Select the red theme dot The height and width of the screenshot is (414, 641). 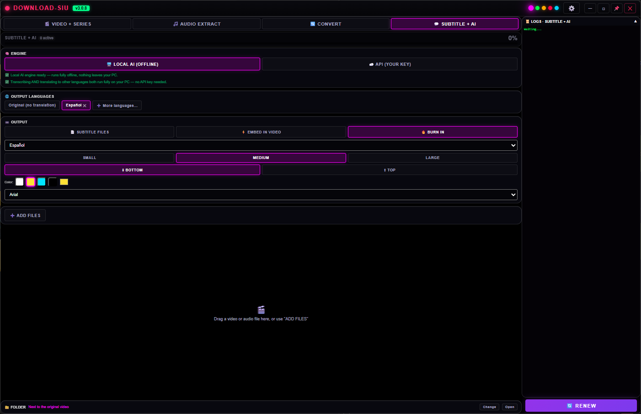point(550,8)
